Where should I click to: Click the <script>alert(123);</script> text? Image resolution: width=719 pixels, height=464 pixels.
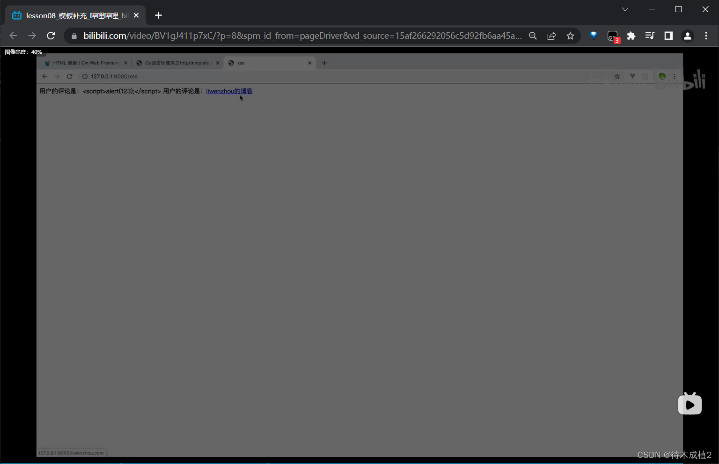(x=122, y=91)
